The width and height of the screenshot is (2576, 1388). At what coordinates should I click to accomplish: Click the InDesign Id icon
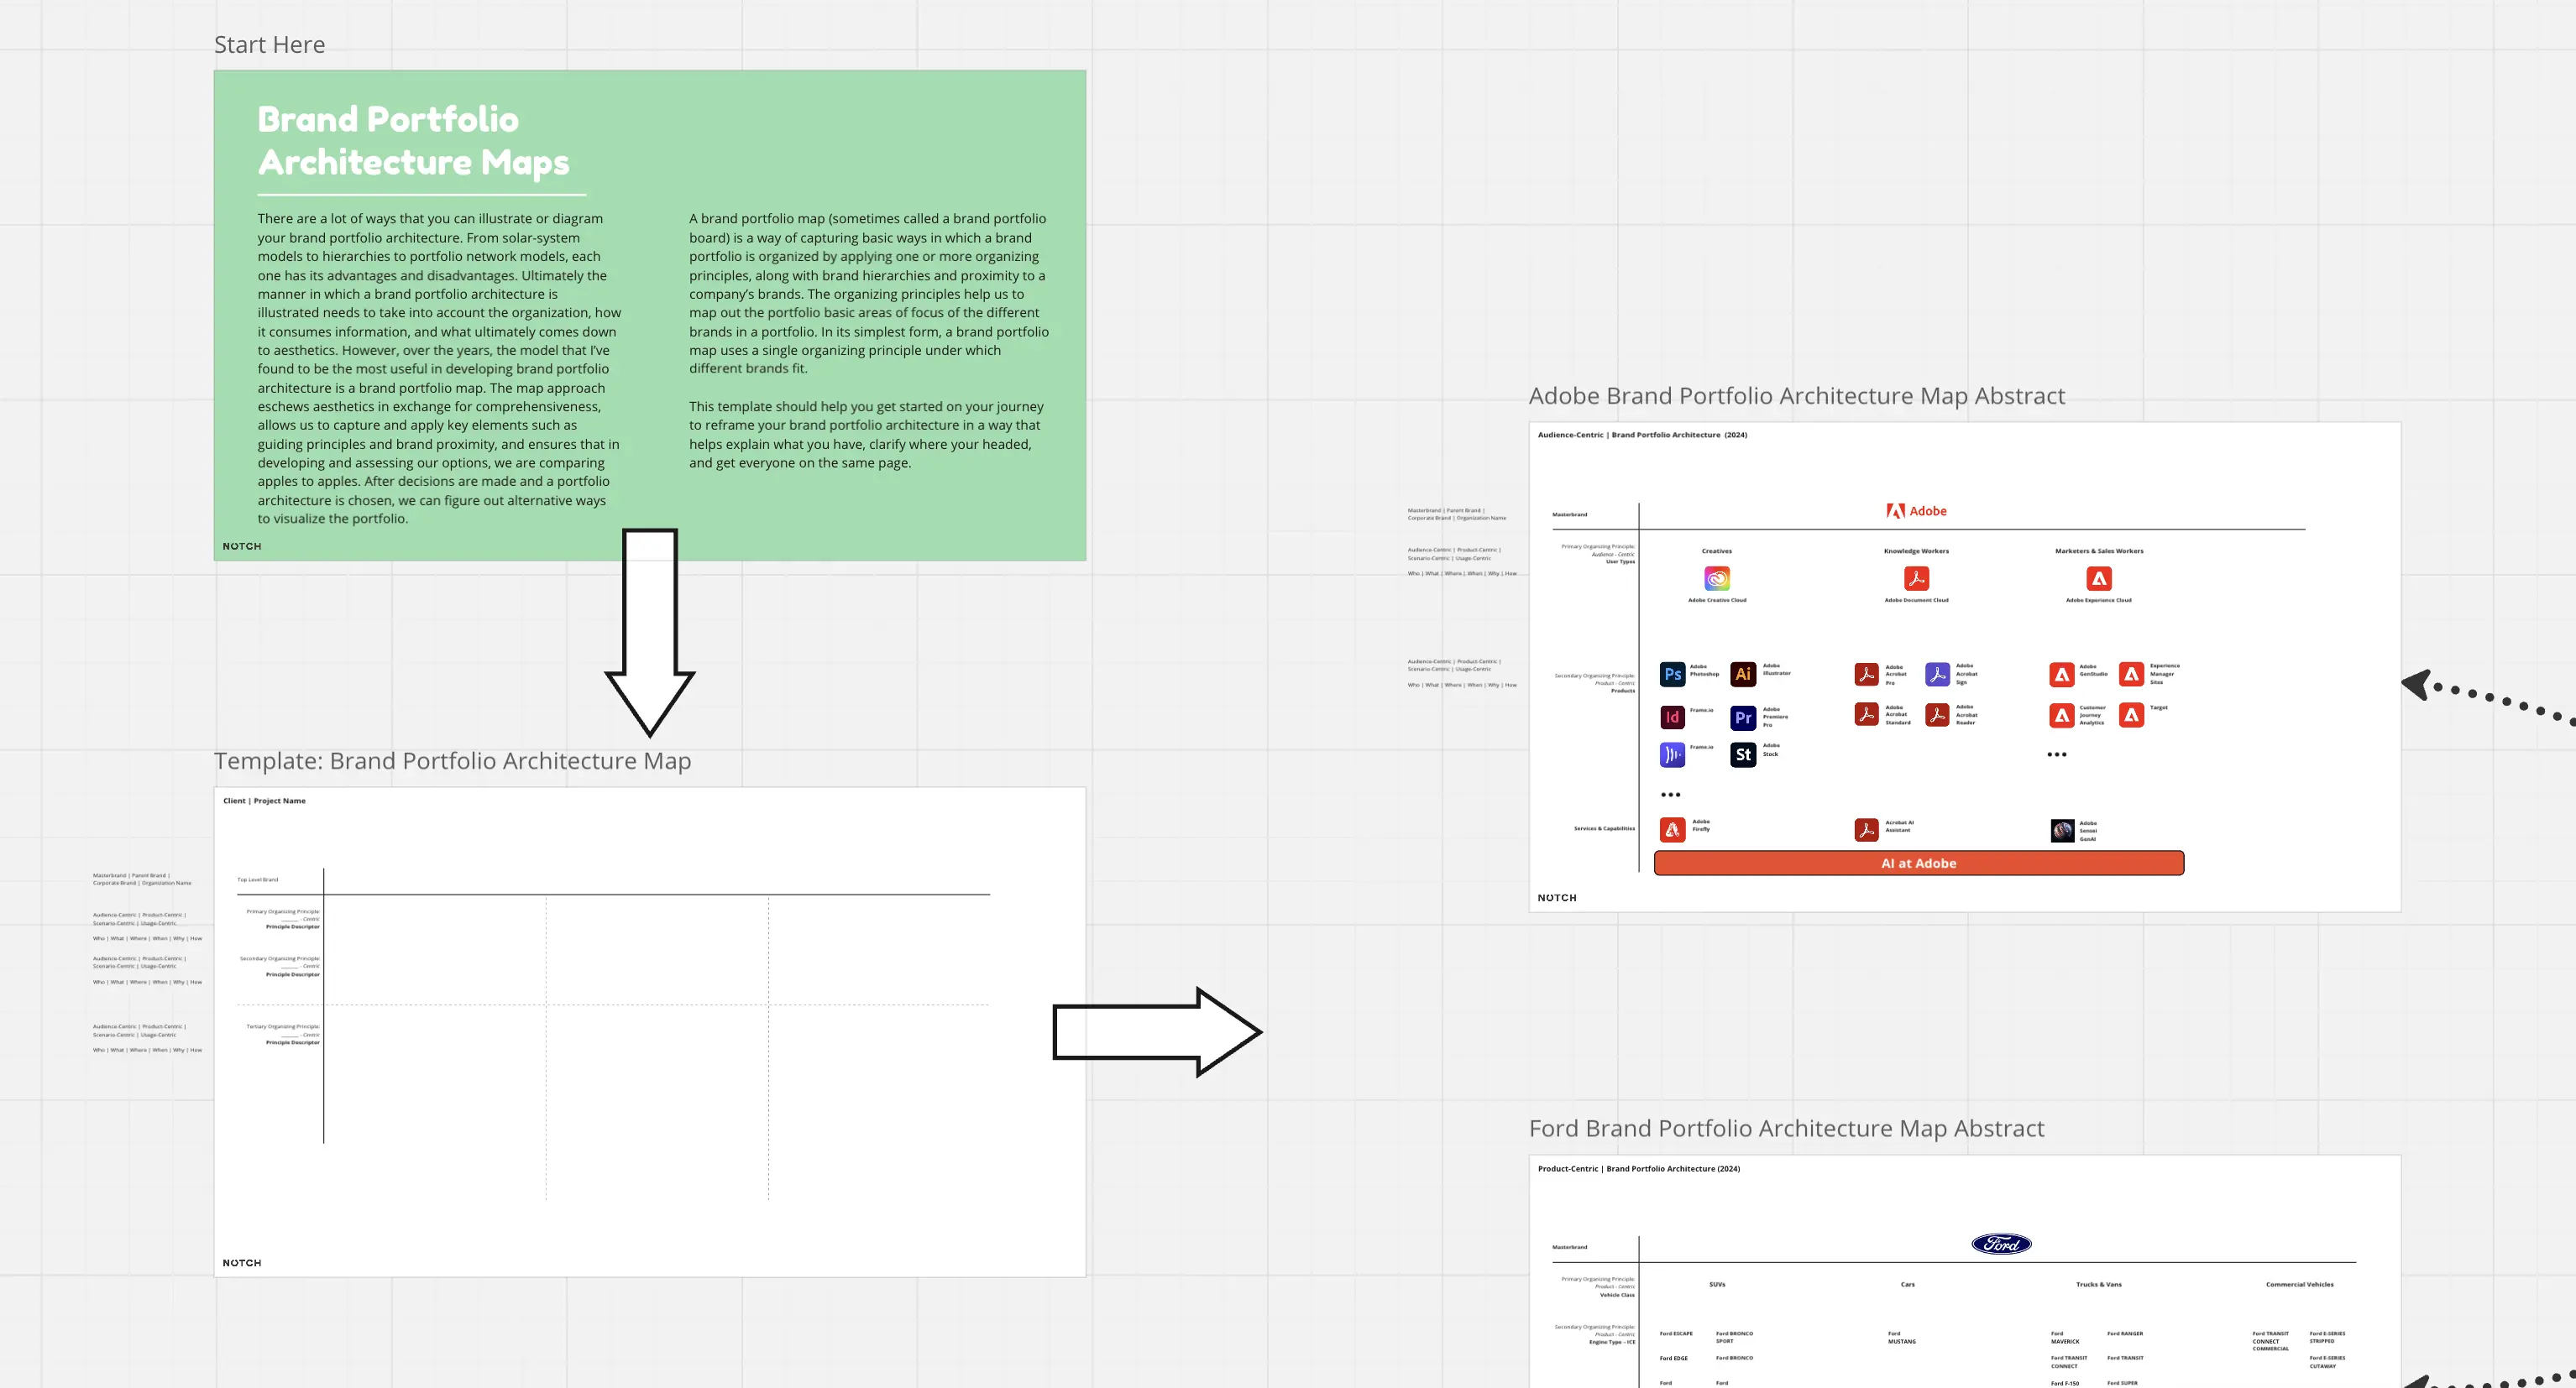(x=1672, y=717)
